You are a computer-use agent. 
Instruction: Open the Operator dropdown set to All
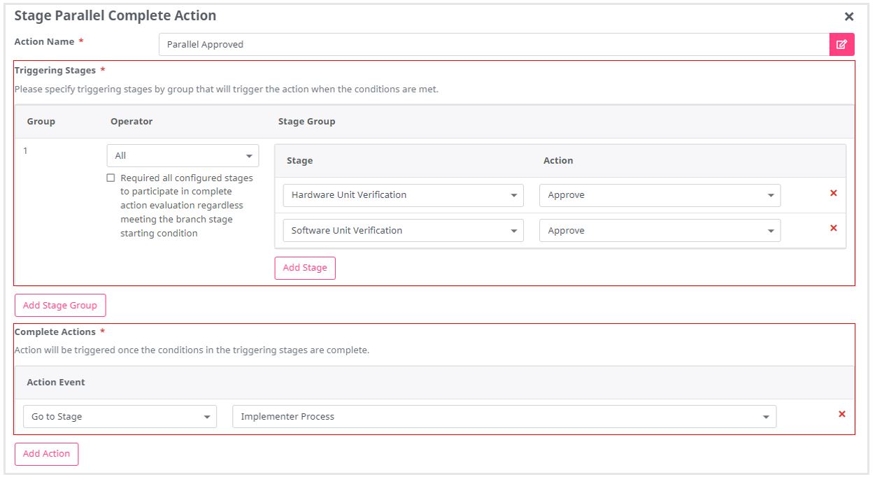[x=183, y=156]
